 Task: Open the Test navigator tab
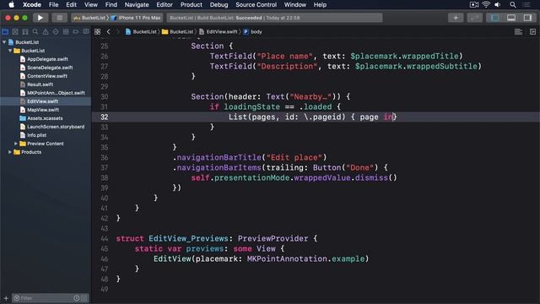click(x=56, y=32)
